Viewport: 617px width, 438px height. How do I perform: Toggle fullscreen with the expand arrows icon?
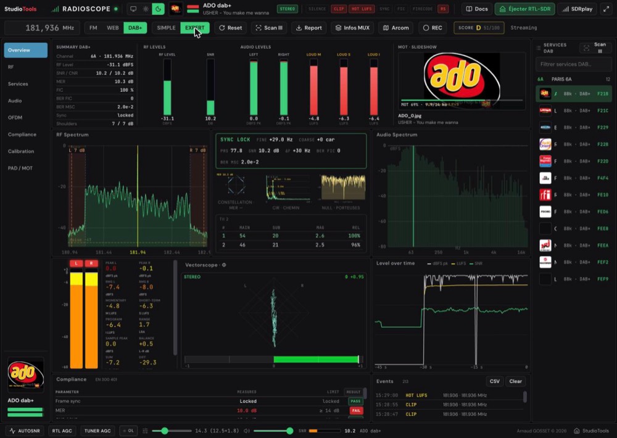pyautogui.click(x=607, y=9)
